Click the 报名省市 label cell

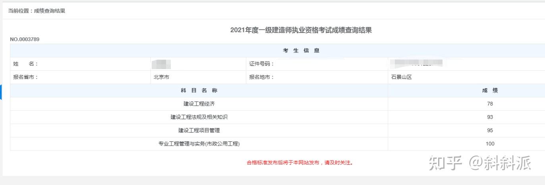click(x=81, y=77)
